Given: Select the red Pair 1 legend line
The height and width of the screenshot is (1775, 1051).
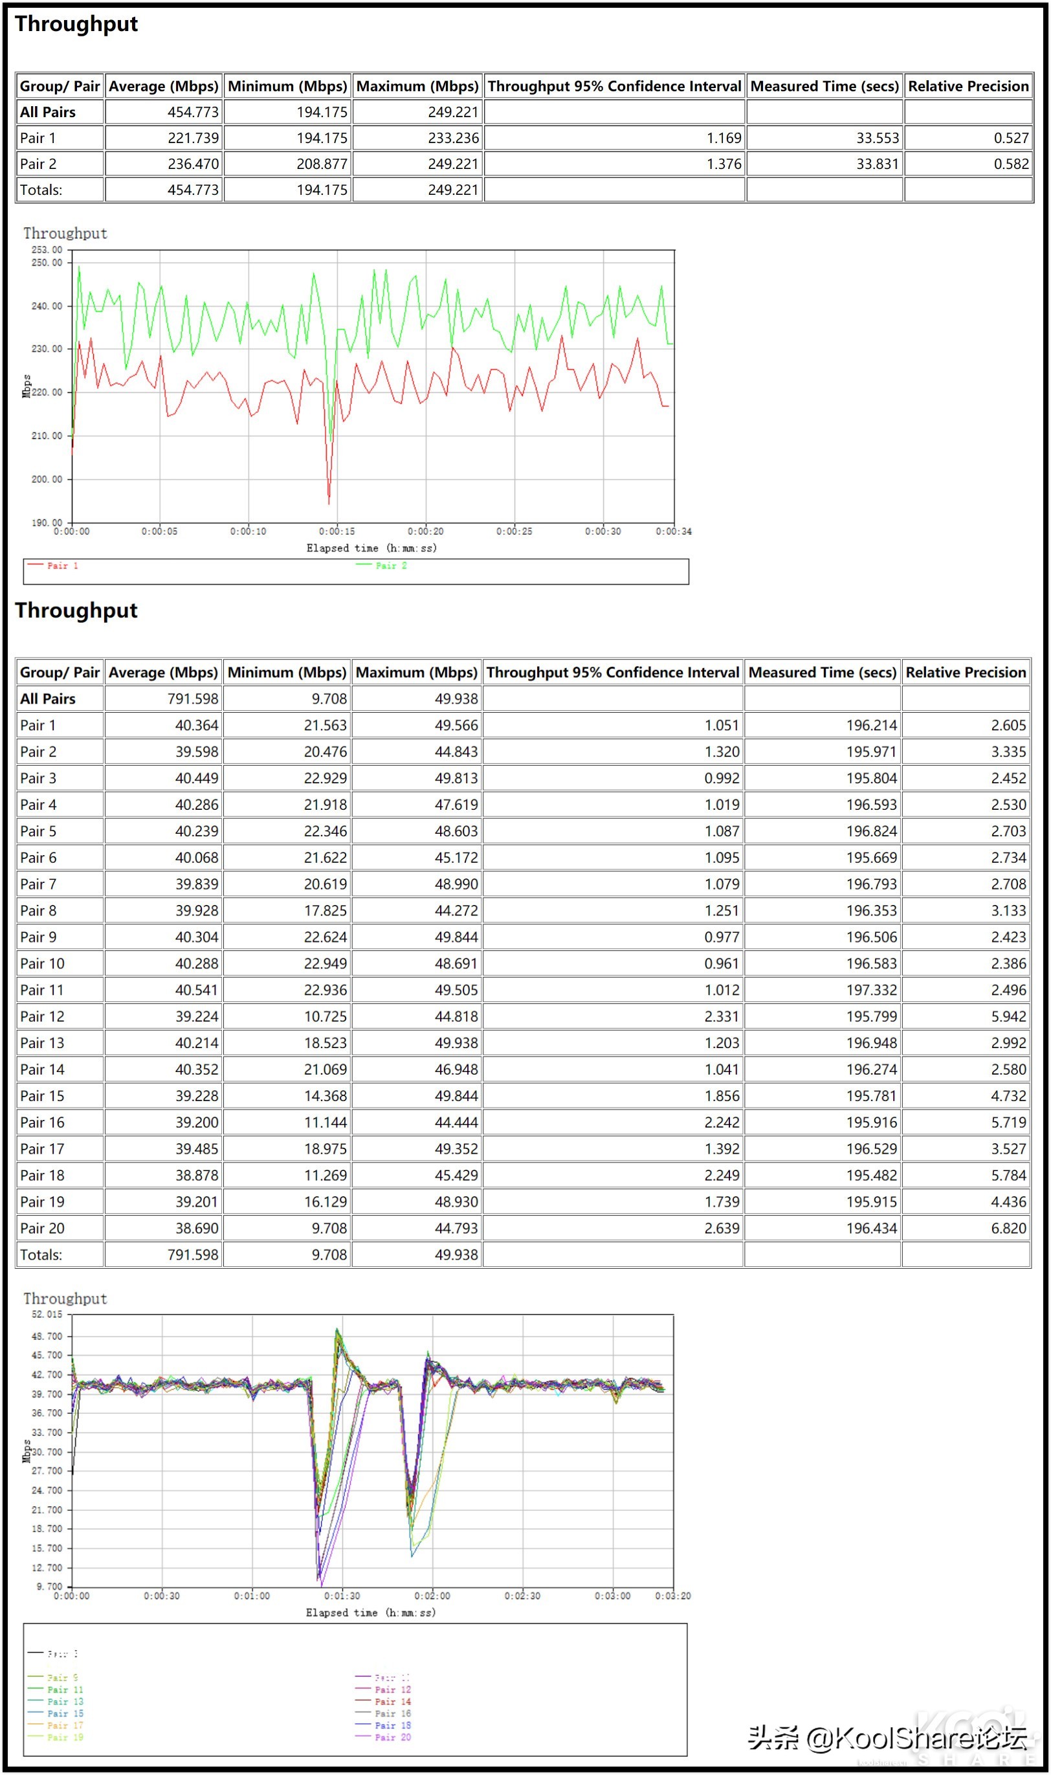Looking at the screenshot, I should 43,565.
